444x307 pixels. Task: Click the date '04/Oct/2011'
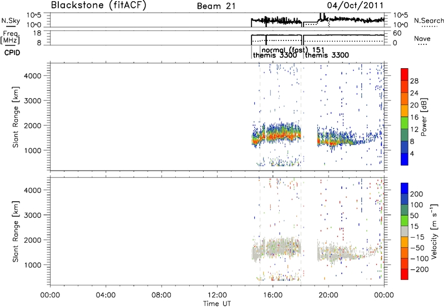coord(355,6)
